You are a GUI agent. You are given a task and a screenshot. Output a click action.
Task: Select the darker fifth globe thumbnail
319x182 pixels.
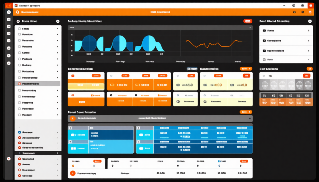[299, 85]
